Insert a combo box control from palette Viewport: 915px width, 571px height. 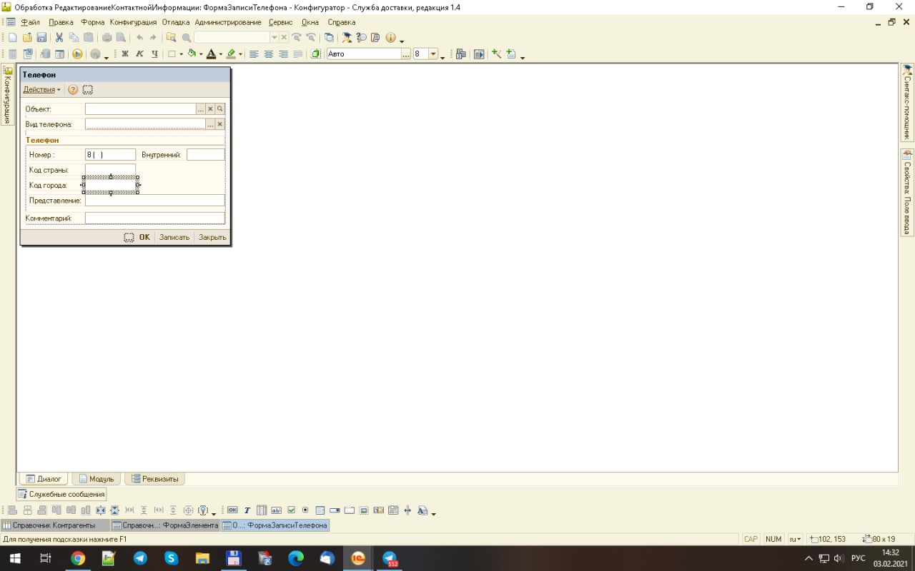click(335, 510)
